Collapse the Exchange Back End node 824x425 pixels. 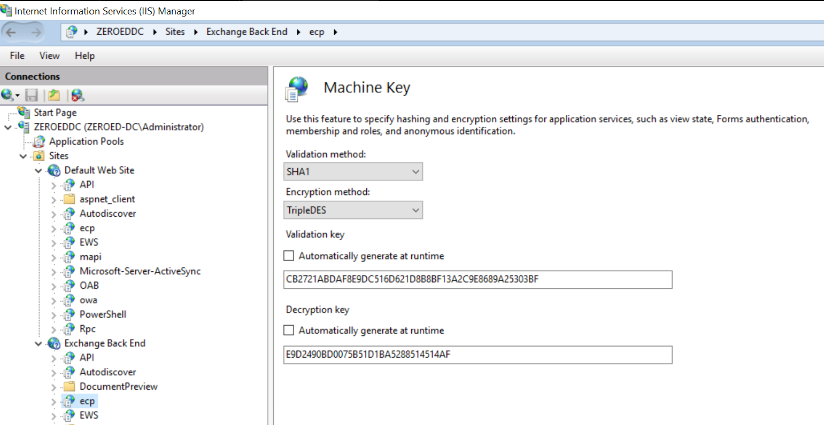click(x=38, y=344)
